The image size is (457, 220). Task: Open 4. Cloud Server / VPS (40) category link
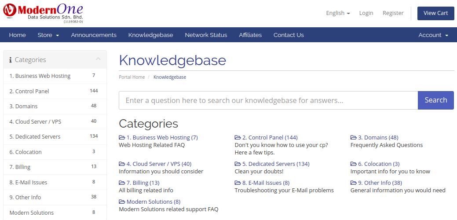click(159, 164)
